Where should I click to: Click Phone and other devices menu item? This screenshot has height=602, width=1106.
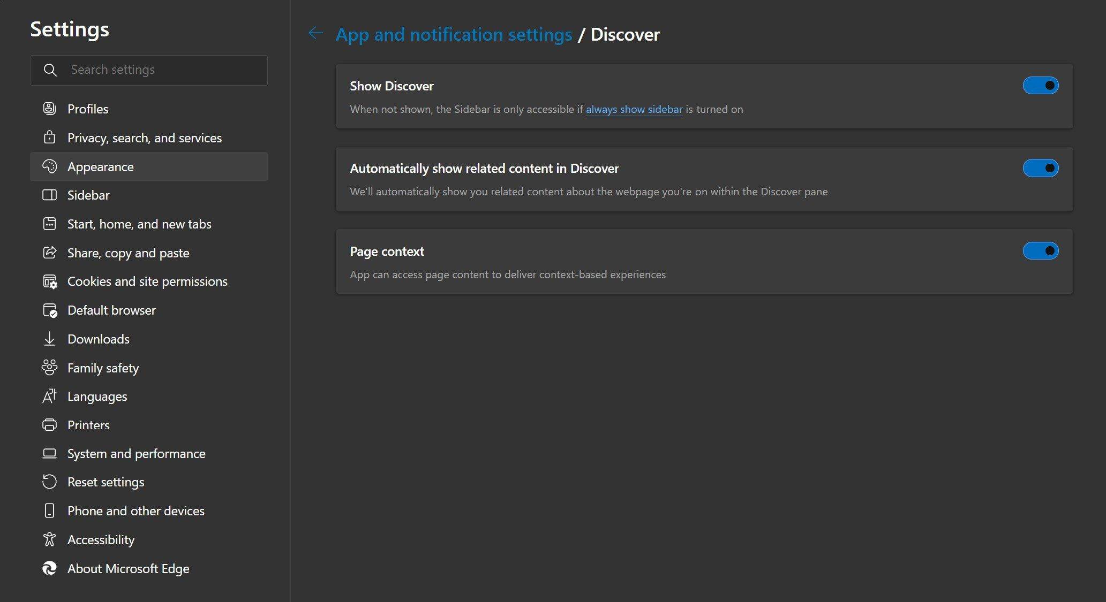pos(136,510)
